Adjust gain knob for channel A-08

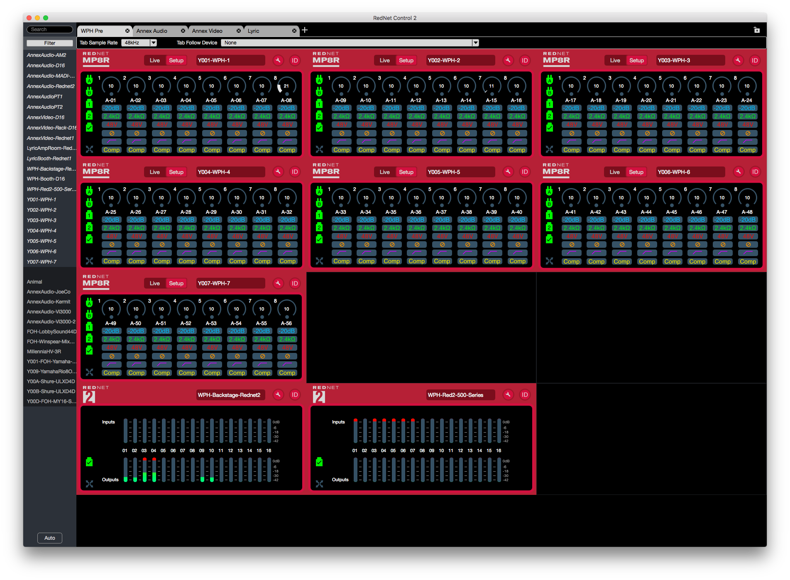(286, 86)
